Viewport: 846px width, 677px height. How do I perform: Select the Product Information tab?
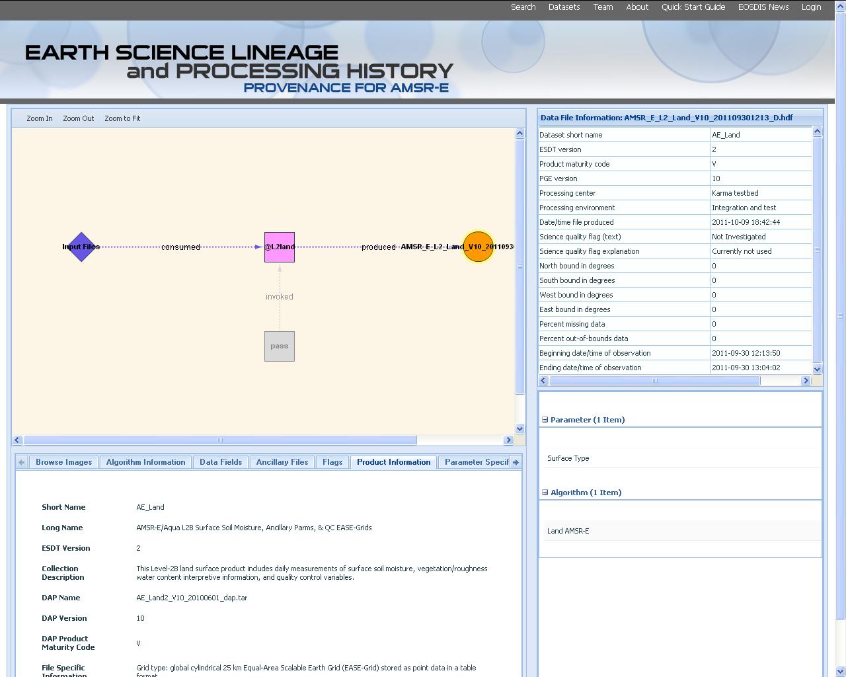tap(394, 462)
